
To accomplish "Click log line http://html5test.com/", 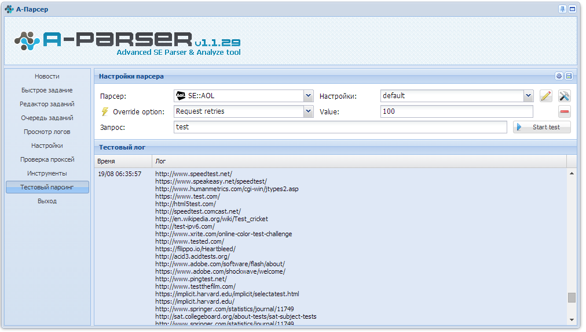I will coord(186,204).
